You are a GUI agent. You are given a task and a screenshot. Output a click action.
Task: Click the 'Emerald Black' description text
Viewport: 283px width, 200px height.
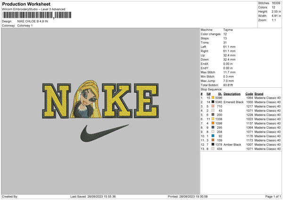point(233,102)
